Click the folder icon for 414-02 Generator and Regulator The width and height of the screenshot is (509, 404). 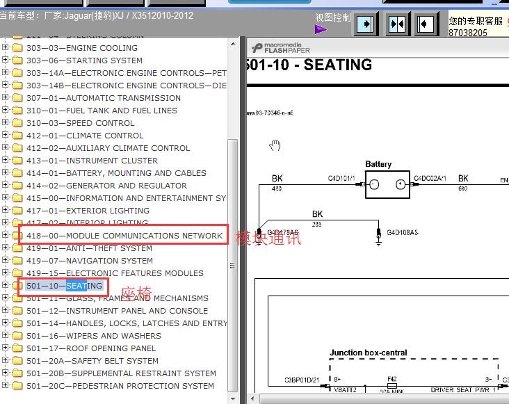click(x=17, y=186)
